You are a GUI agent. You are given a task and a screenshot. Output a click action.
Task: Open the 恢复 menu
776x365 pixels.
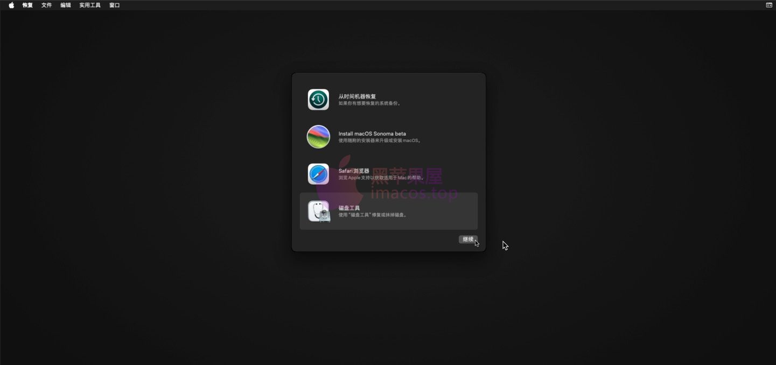27,5
